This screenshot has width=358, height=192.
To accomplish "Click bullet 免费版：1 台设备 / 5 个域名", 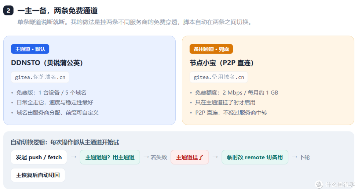I will pos(51,93).
